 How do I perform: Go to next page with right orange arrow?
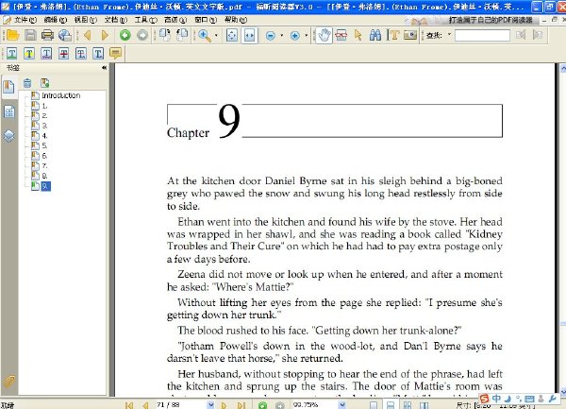coord(105,35)
